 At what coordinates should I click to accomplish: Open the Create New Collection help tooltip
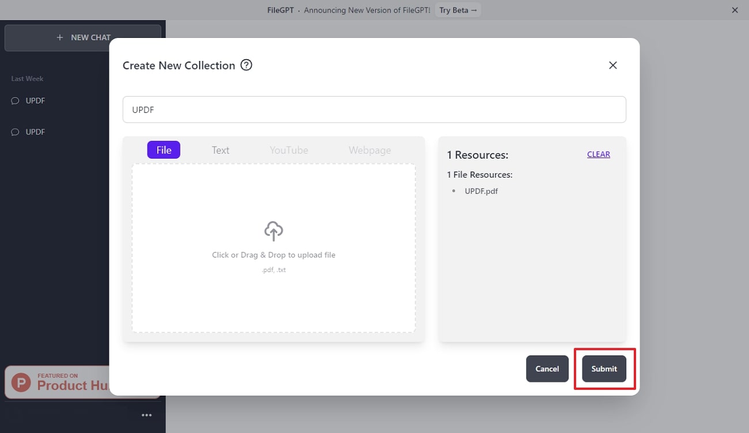pyautogui.click(x=246, y=65)
